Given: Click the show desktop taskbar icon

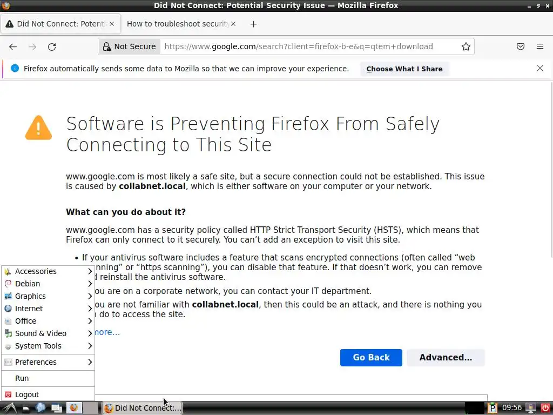Looking at the screenshot, I should [x=56, y=408].
